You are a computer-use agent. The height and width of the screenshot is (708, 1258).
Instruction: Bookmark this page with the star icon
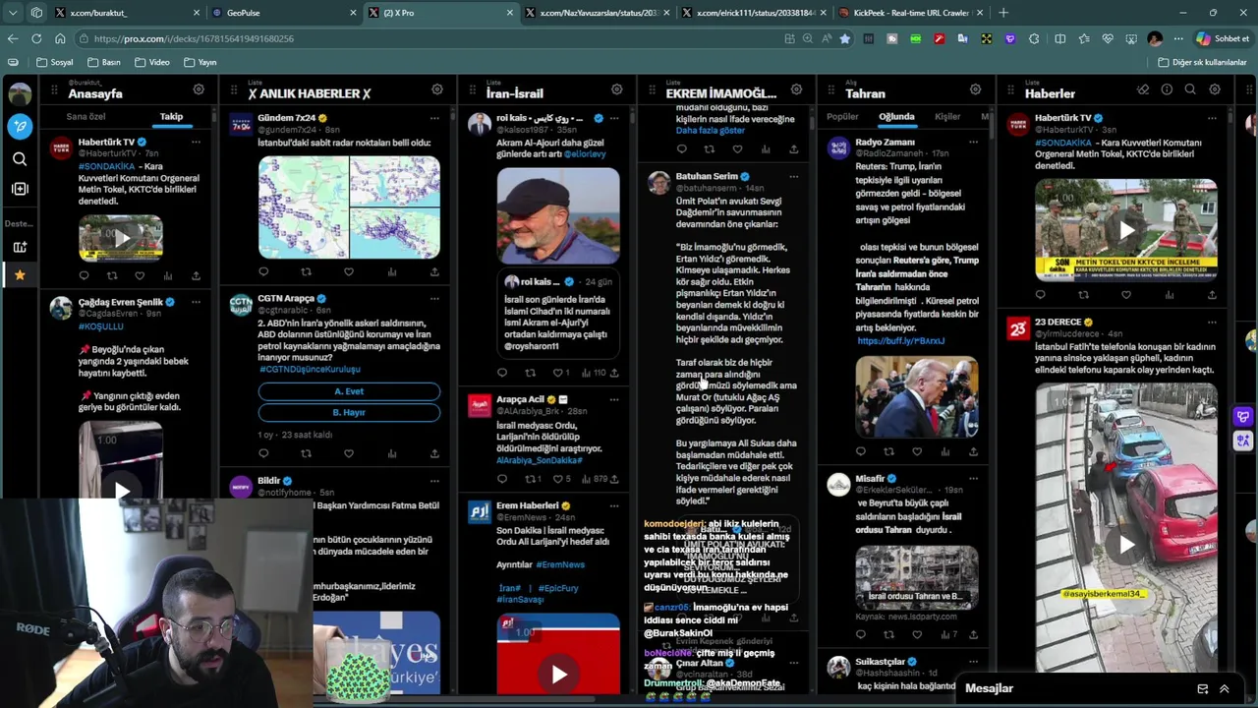[844, 38]
